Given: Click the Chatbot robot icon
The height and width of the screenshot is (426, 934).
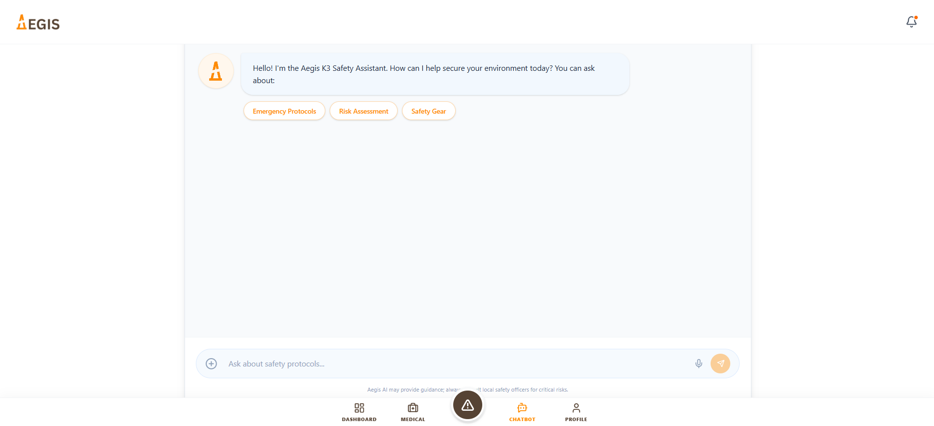Looking at the screenshot, I should click(522, 408).
